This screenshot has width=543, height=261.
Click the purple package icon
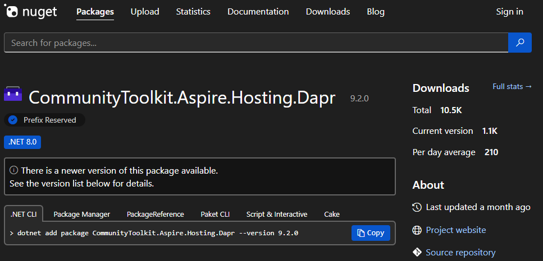(13, 94)
